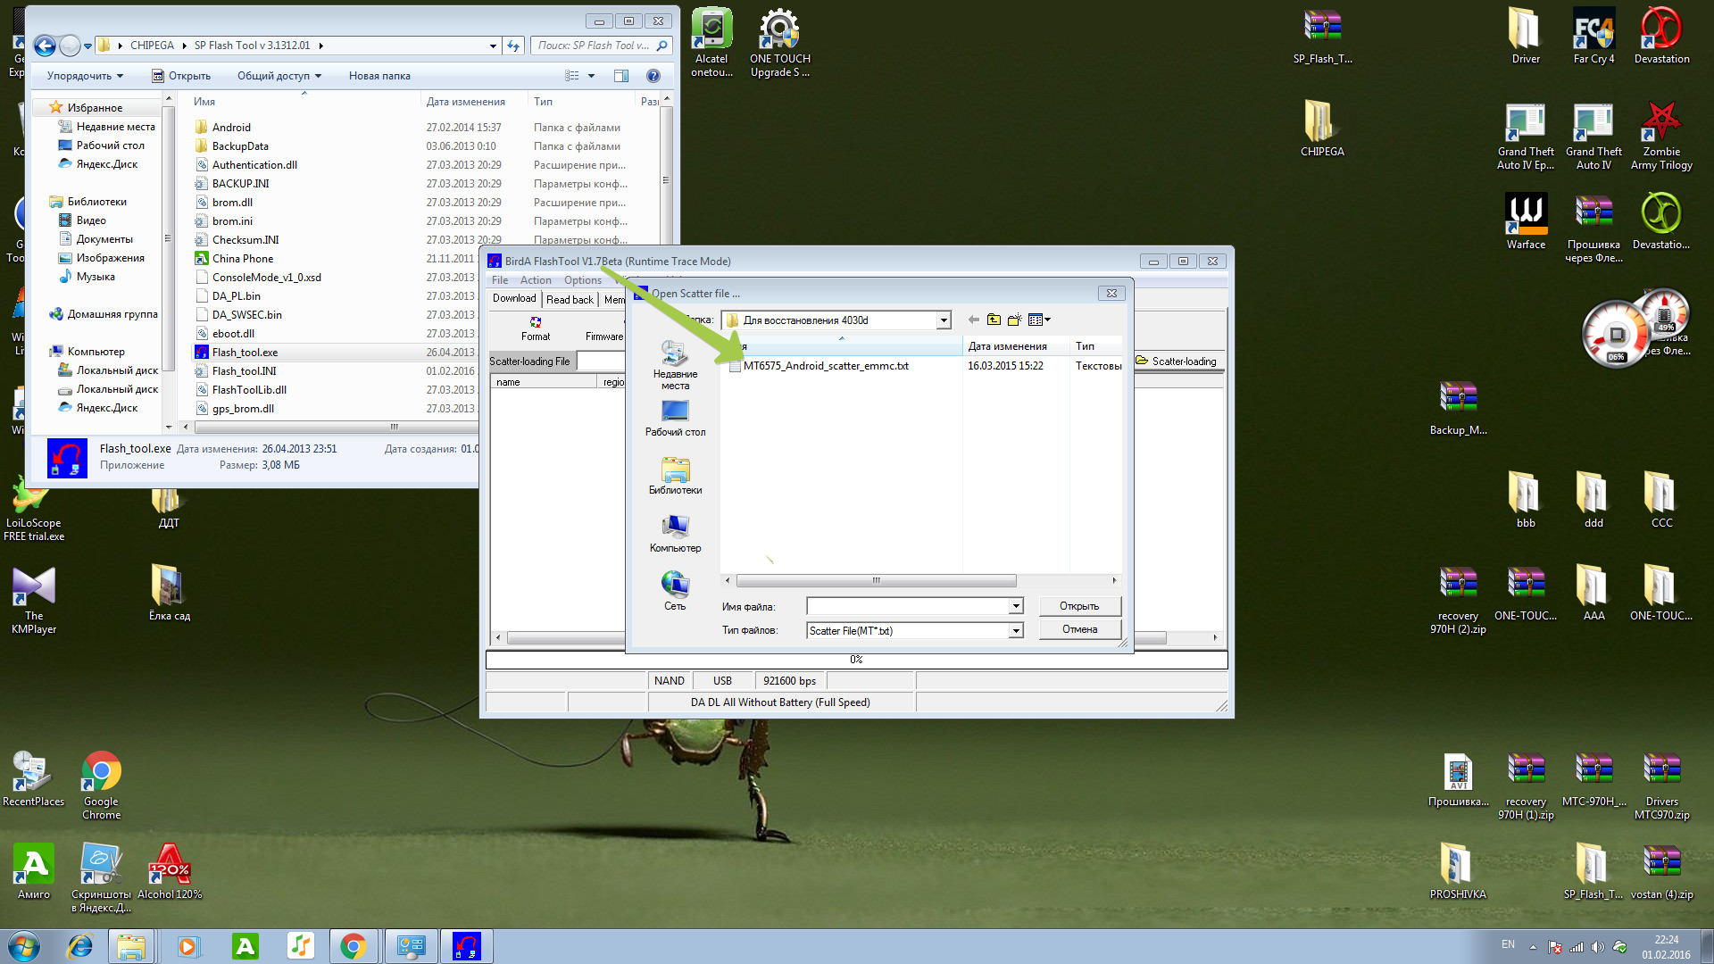The height and width of the screenshot is (964, 1714).
Task: Click Google Chrome in the taskbar
Action: pyautogui.click(x=354, y=946)
